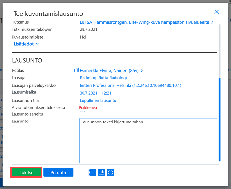The width and height of the screenshot is (231, 189).
Task: Edit the date 30.7.2021
Action: tap(88, 93)
